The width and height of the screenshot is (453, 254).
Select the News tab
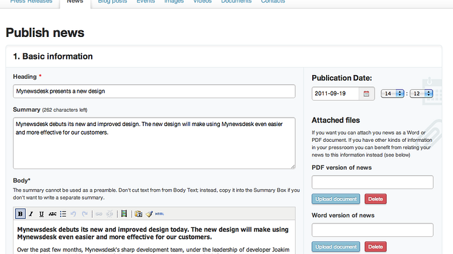pos(75,1)
